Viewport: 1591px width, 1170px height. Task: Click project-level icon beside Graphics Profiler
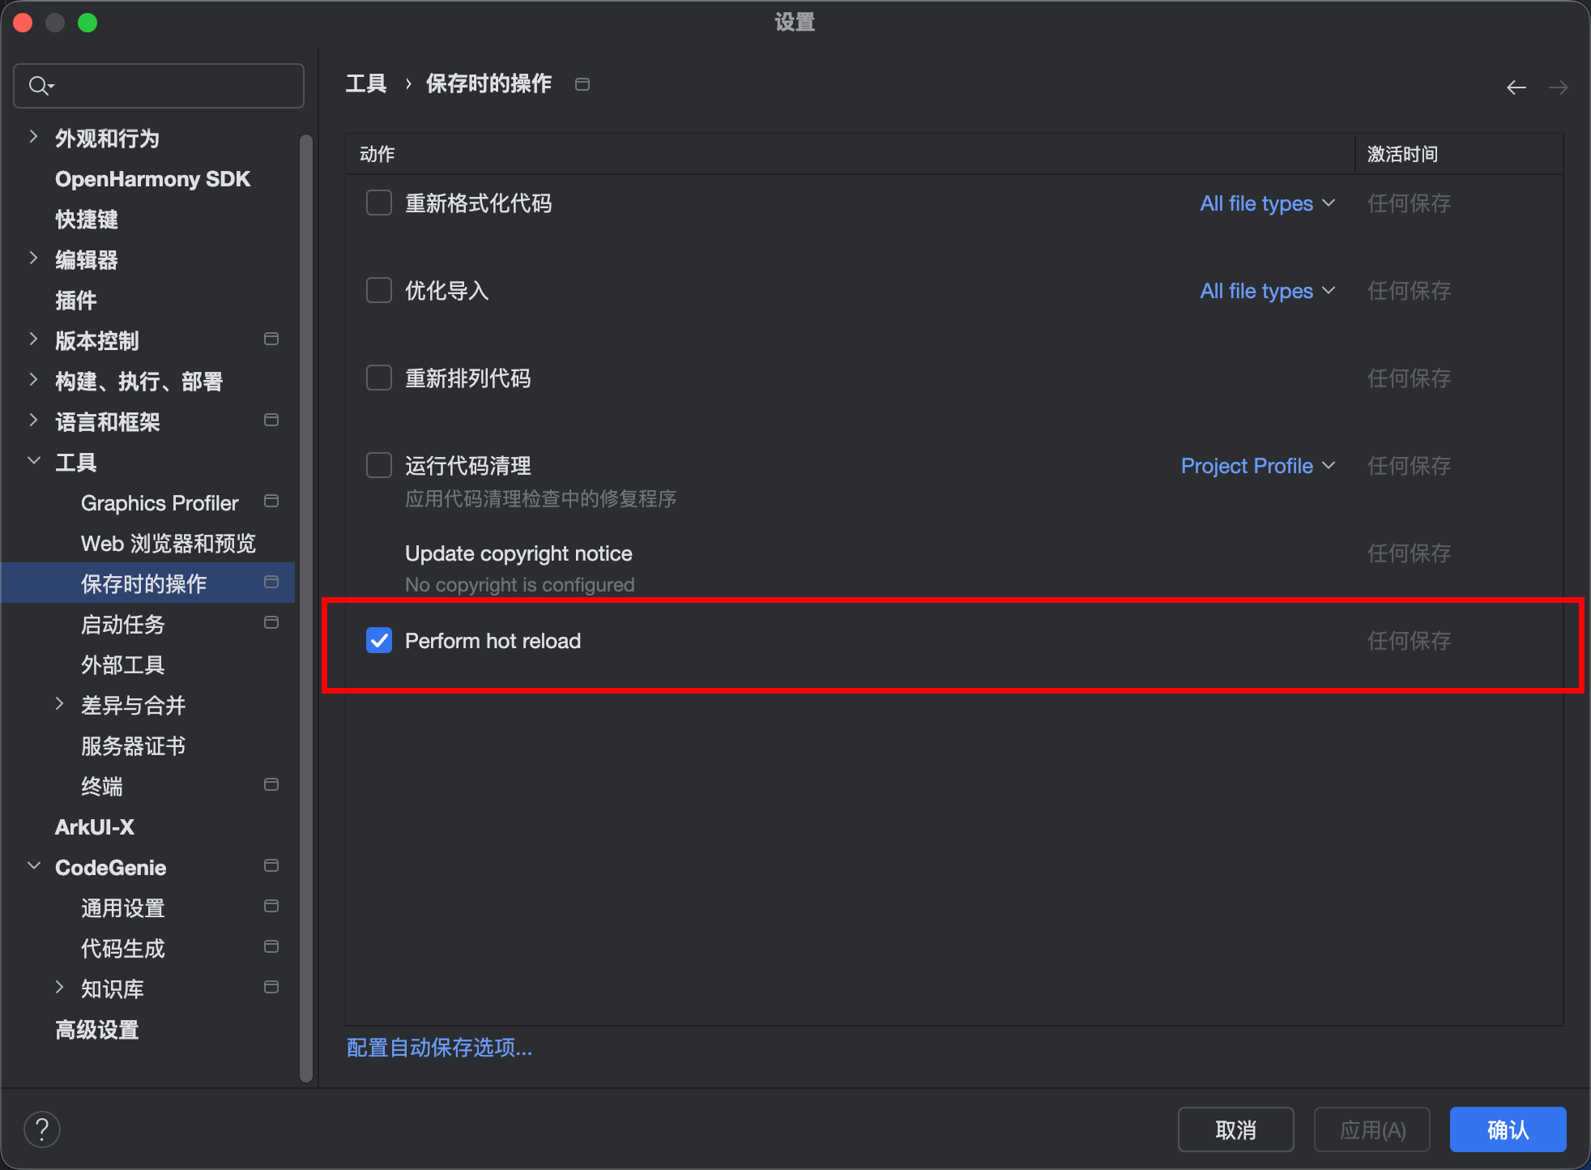pos(271,502)
